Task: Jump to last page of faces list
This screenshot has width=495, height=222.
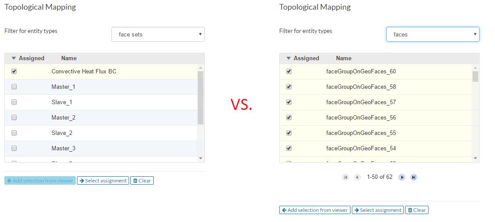Action: [414, 177]
